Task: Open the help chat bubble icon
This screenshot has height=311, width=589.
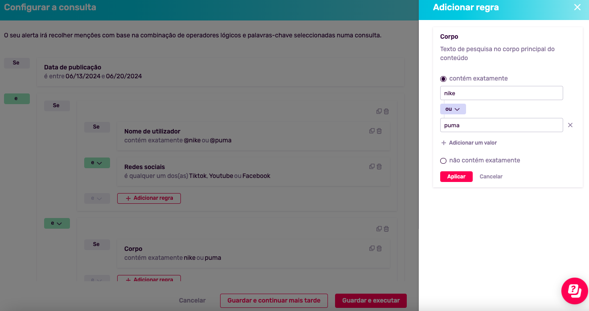Action: [x=575, y=291]
